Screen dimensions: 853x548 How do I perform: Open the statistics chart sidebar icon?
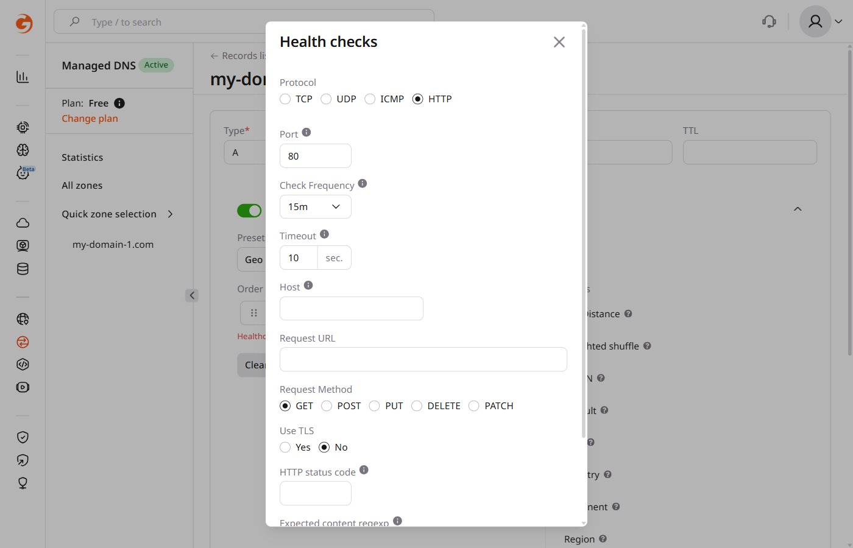click(23, 77)
